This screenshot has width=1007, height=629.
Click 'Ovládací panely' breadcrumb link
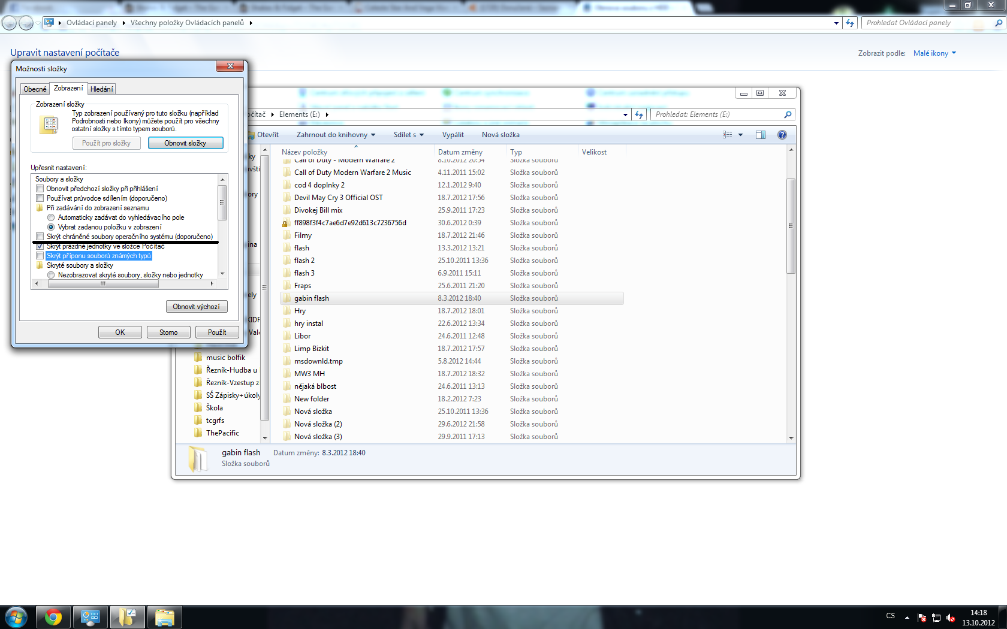pos(92,23)
